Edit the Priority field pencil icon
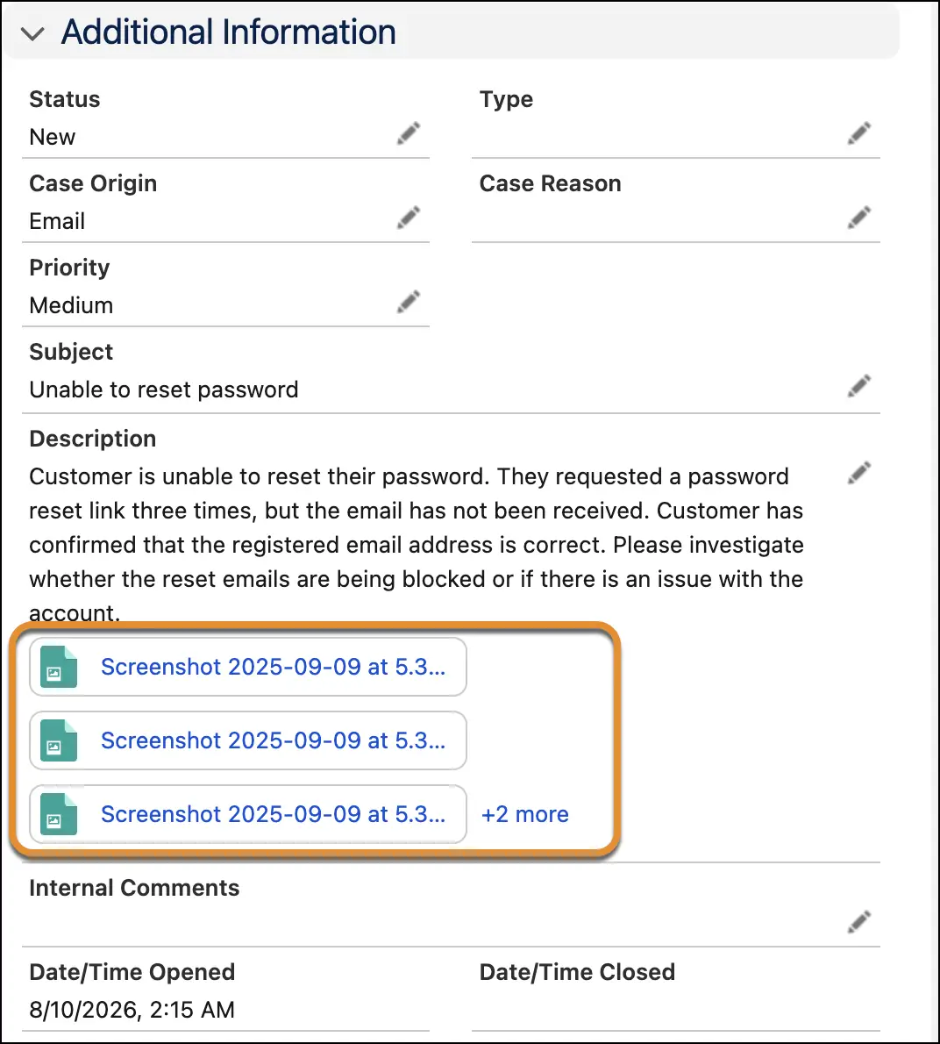 point(409,302)
